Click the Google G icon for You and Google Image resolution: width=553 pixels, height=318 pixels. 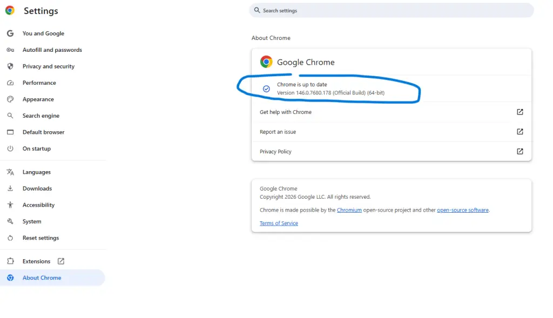coord(10,33)
